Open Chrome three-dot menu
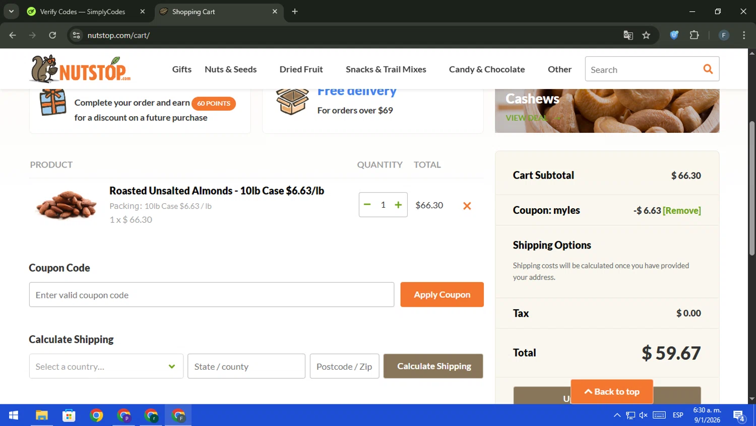 pyautogui.click(x=744, y=35)
